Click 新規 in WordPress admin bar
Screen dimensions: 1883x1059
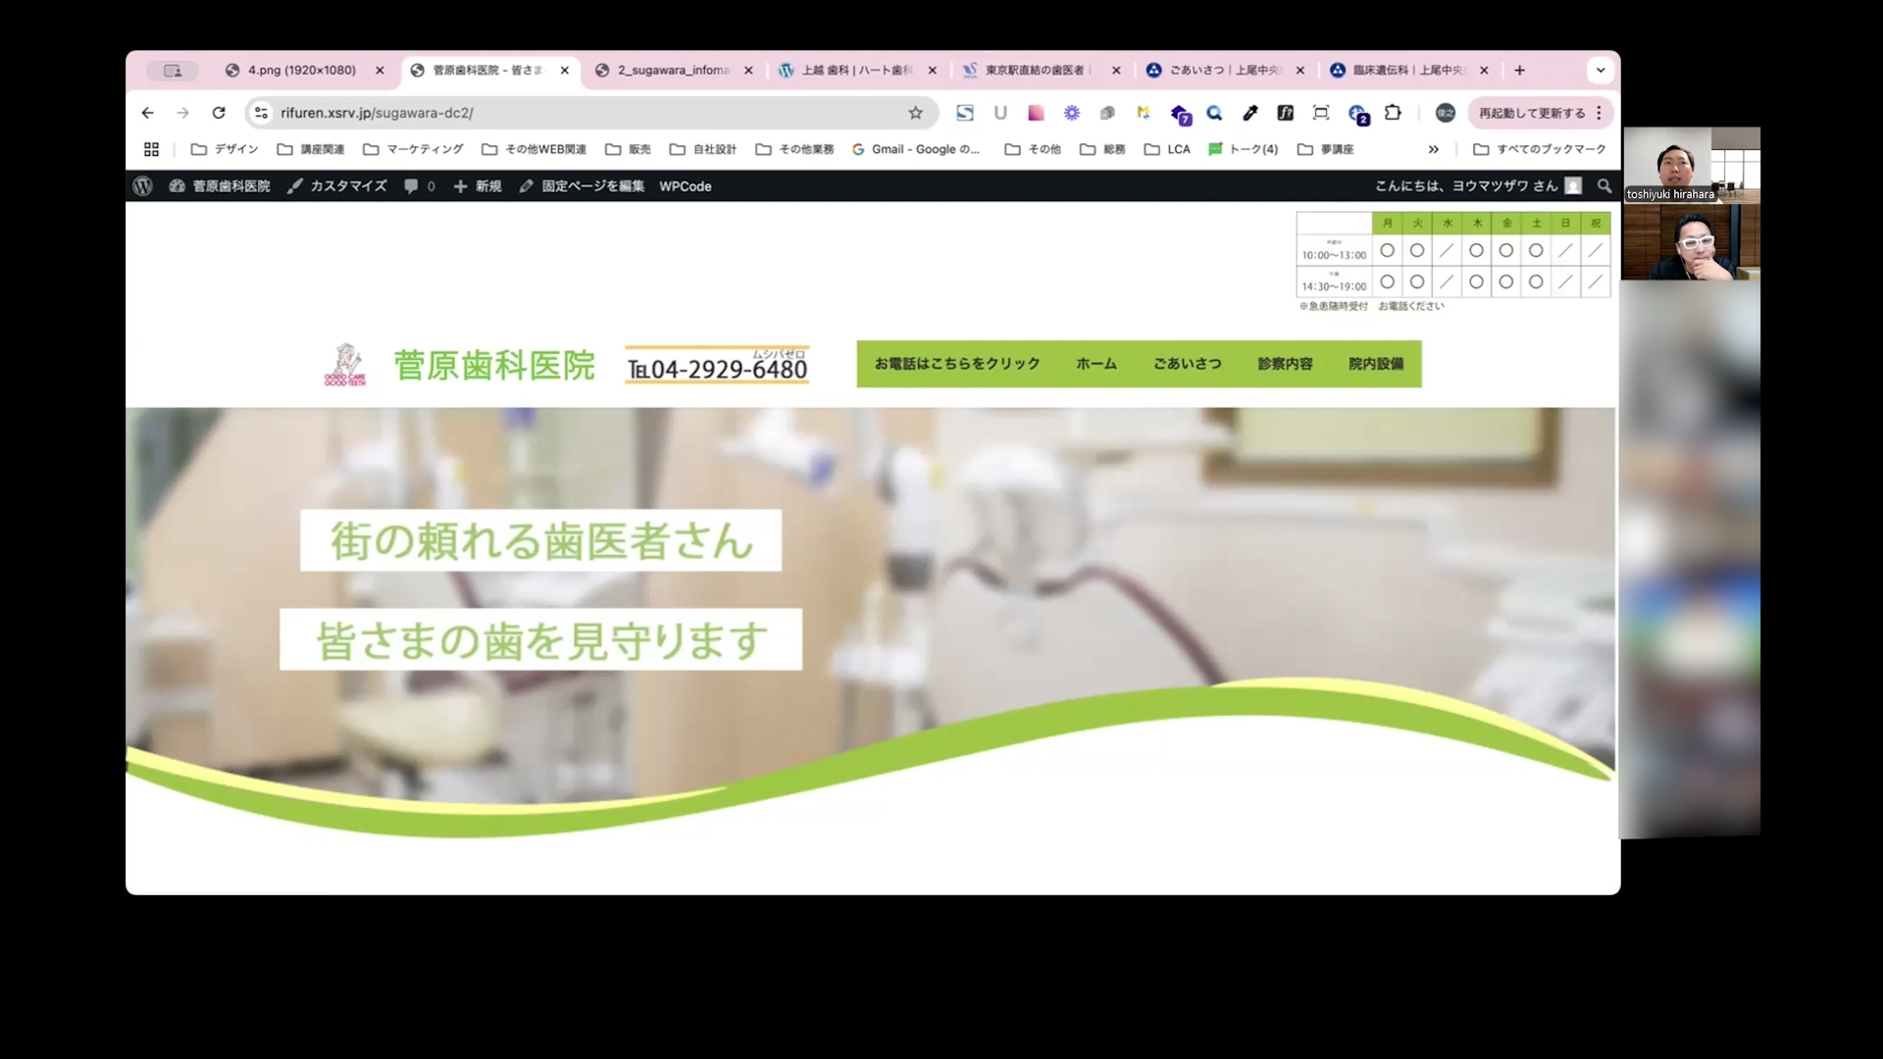tap(478, 185)
